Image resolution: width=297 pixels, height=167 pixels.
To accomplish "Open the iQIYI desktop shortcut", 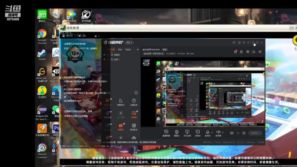I will pyautogui.click(x=42, y=16).
